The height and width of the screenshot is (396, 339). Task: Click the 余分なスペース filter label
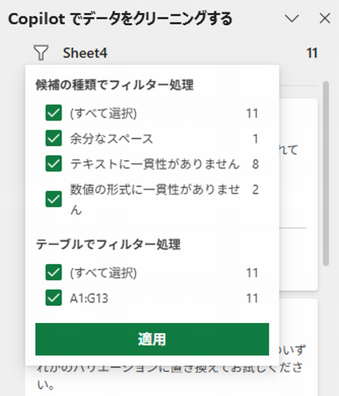coord(112,139)
